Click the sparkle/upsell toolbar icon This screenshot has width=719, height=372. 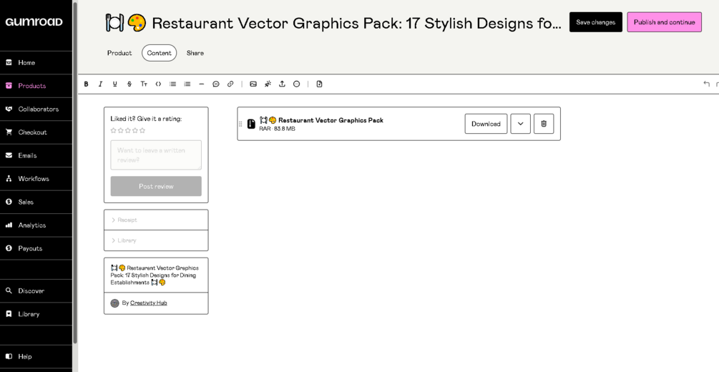click(x=268, y=84)
